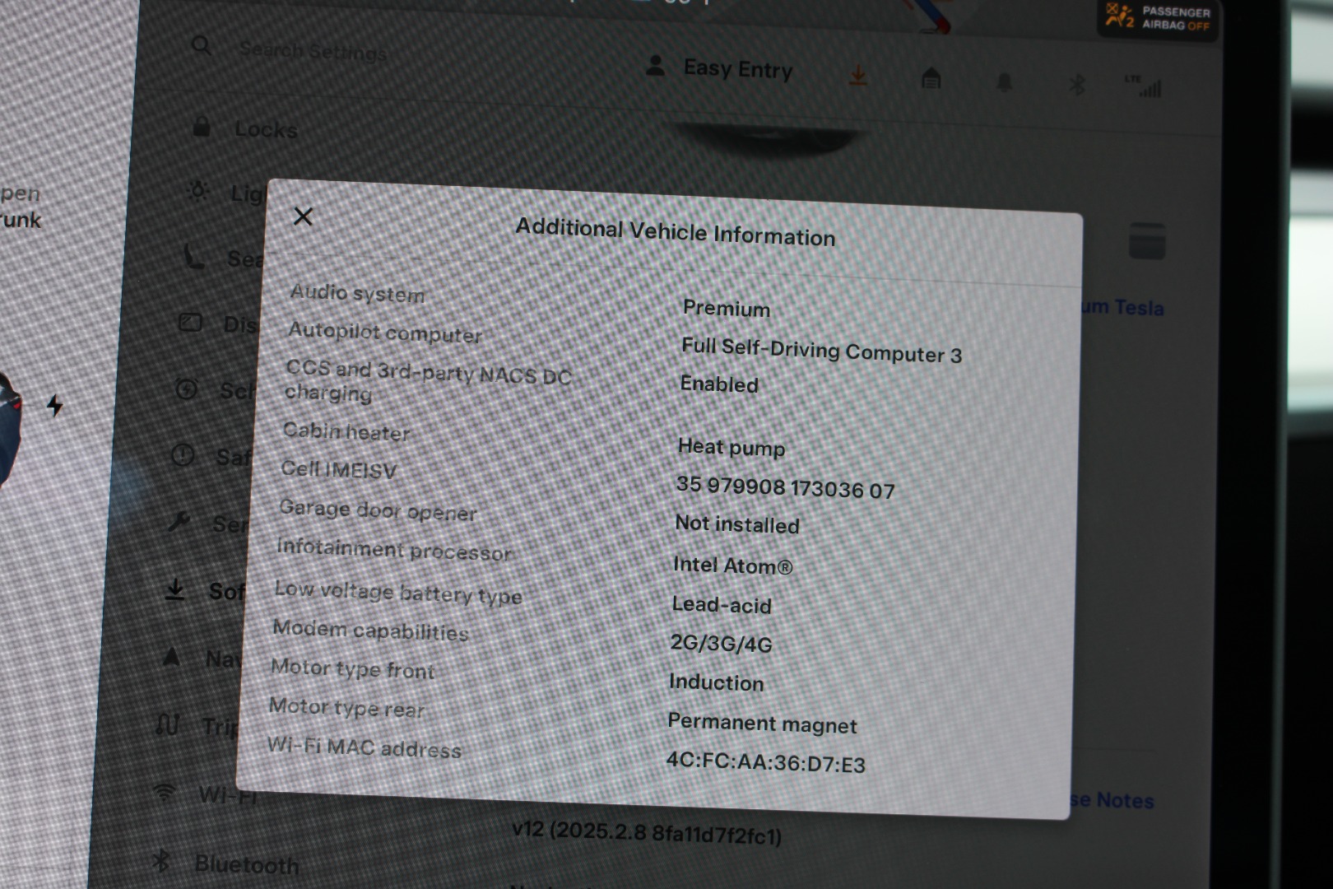
Task: Open Service settings with wrench icon
Action: click(179, 521)
